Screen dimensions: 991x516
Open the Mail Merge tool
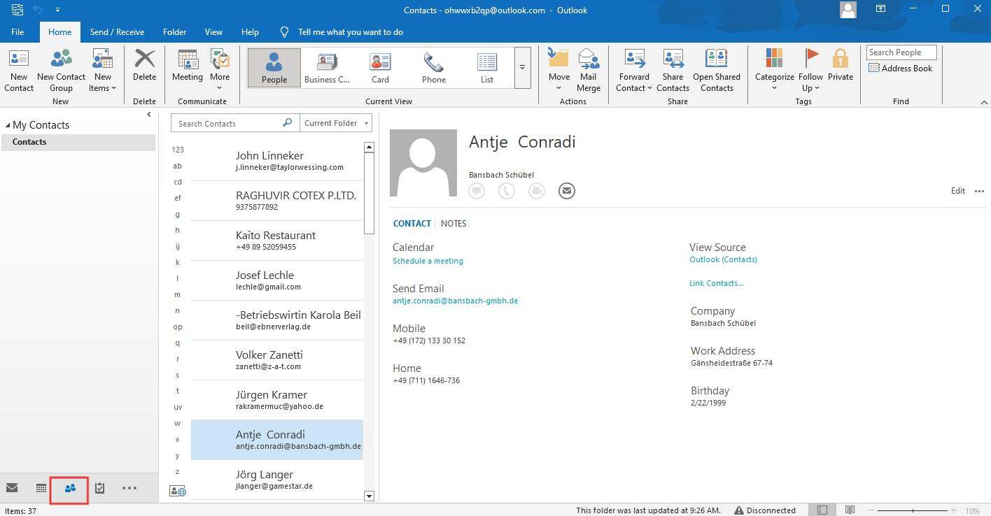tap(588, 70)
